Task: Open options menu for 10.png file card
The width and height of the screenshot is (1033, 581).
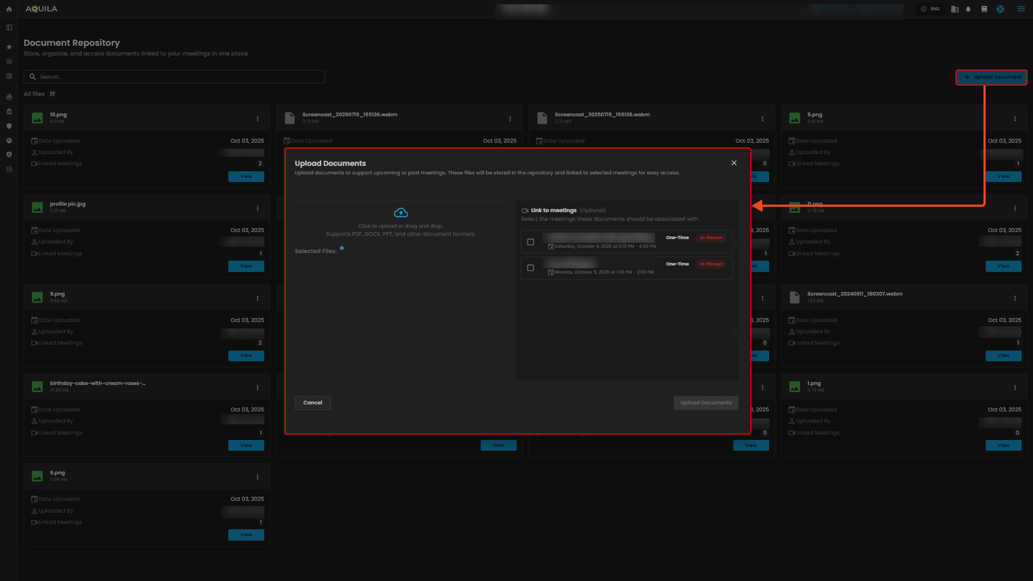Action: point(257,119)
